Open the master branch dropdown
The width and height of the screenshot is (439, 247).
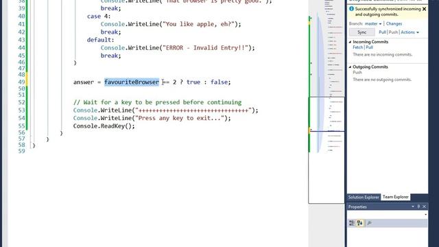373,24
